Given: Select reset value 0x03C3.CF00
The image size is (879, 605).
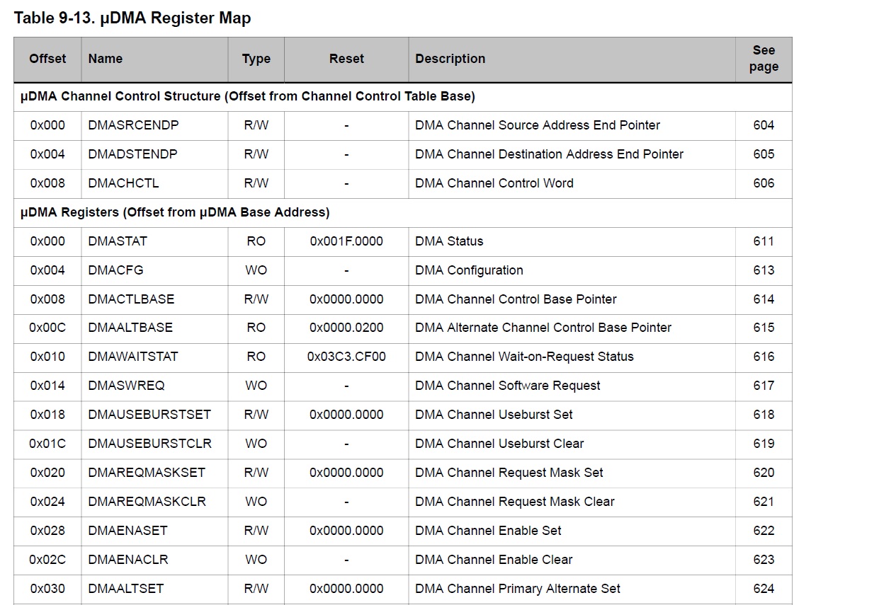Looking at the screenshot, I should coord(346,357).
